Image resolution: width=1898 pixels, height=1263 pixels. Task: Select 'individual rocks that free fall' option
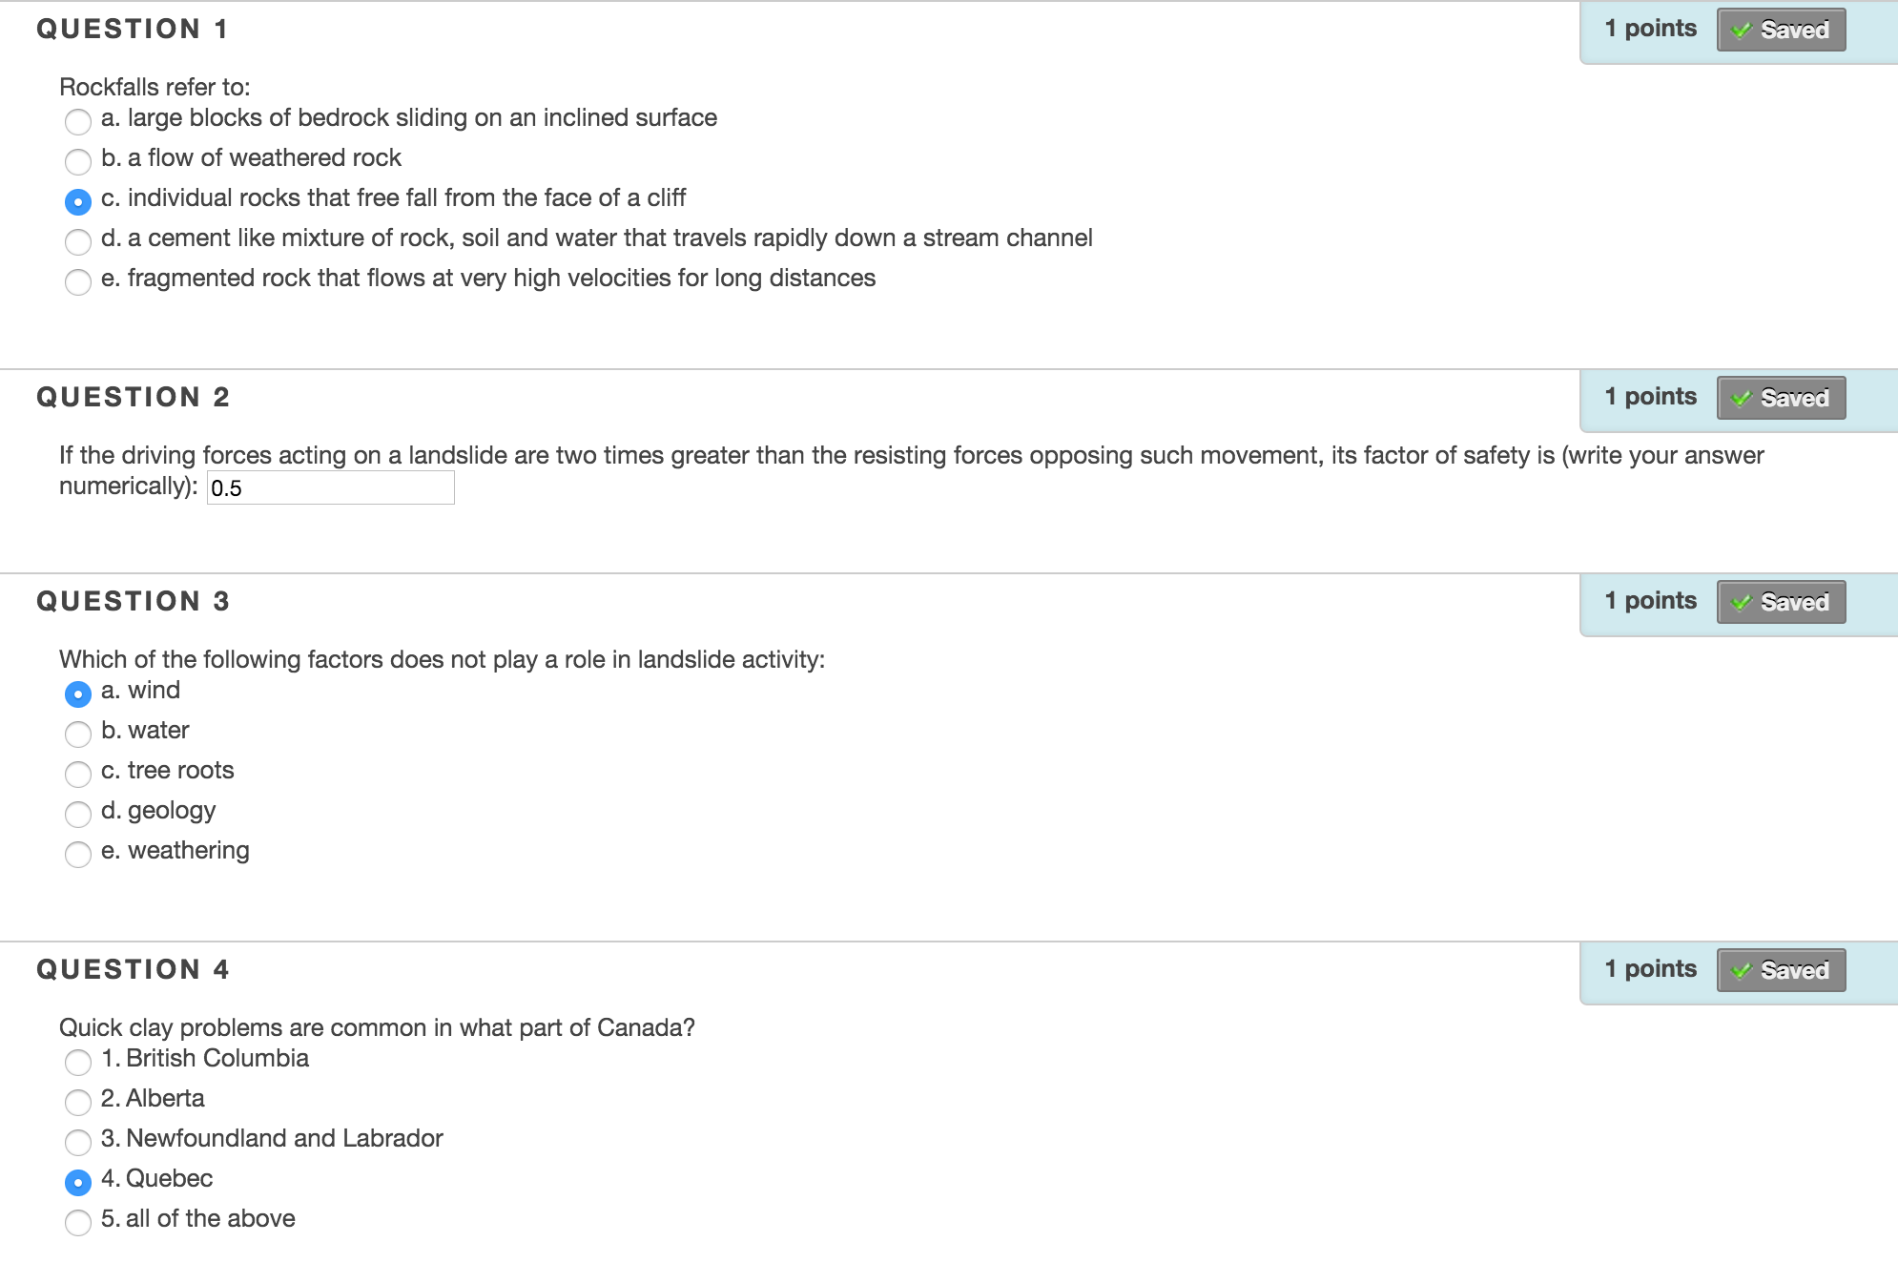pyautogui.click(x=78, y=201)
